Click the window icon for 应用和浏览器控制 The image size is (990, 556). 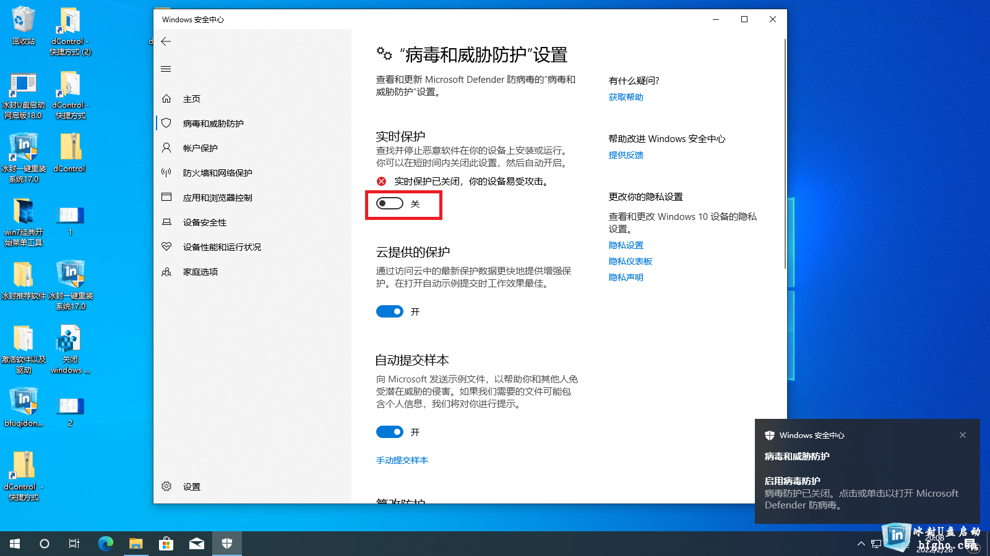166,198
